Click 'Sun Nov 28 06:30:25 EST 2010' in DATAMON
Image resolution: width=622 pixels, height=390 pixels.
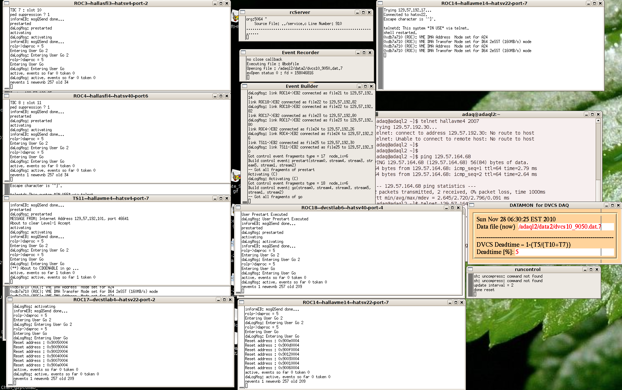click(516, 219)
